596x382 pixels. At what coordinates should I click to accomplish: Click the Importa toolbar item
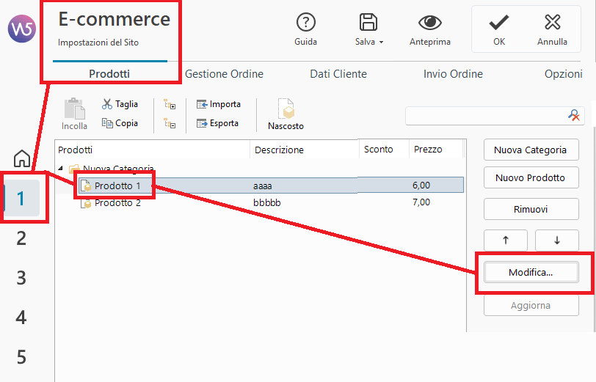219,104
